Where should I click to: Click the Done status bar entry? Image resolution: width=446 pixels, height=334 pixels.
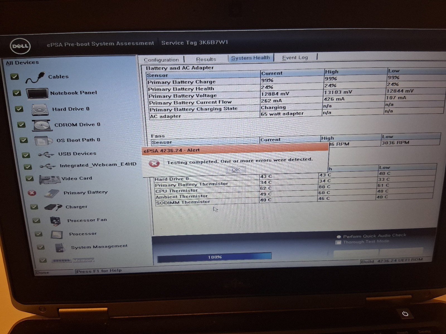[x=42, y=272]
